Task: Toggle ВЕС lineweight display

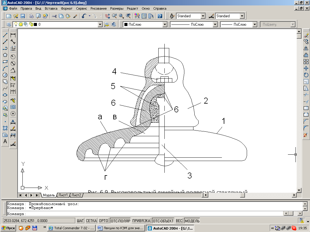Action: [x=179, y=221]
